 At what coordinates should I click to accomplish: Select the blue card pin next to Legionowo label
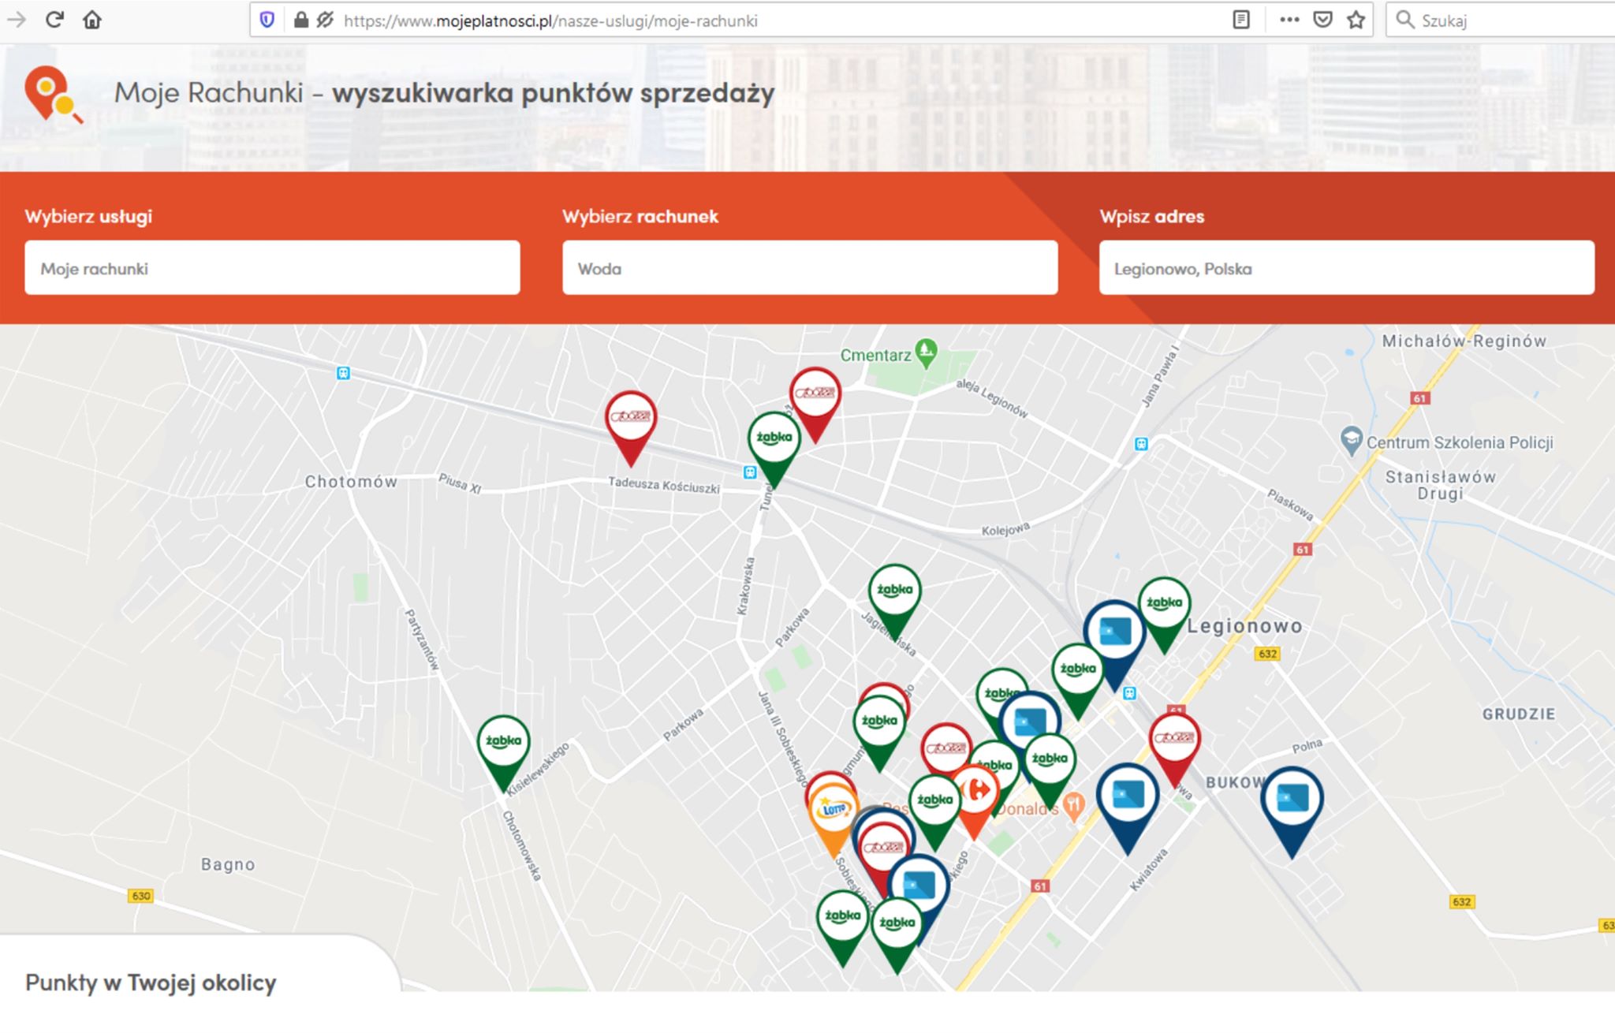pyautogui.click(x=1114, y=633)
